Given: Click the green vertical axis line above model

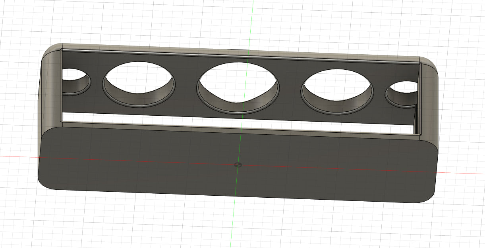Looking at the screenshot, I should pos(250,24).
